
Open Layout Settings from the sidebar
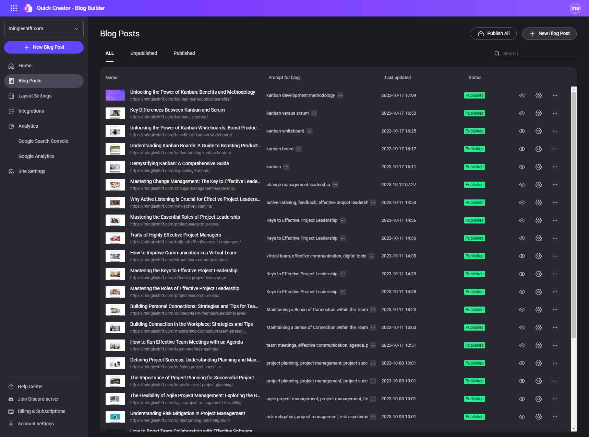pos(35,96)
